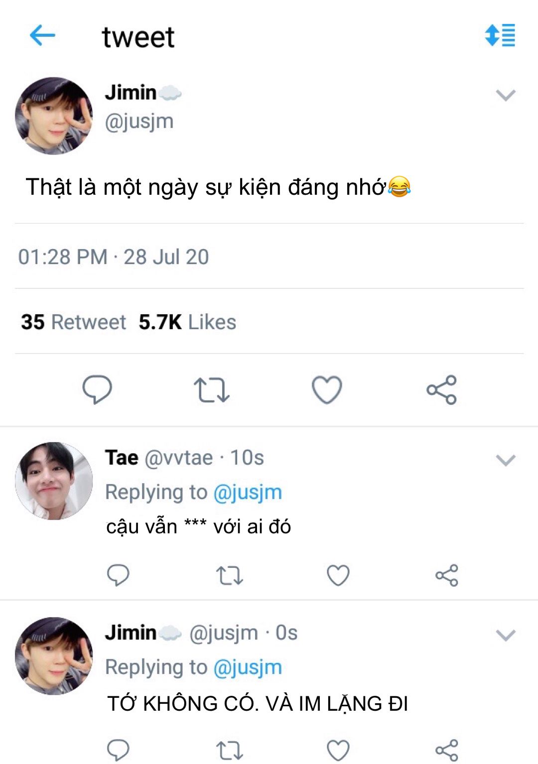Open dropdown chevron on Tae's reply
Screen dimensions: 538x764
coord(506,460)
